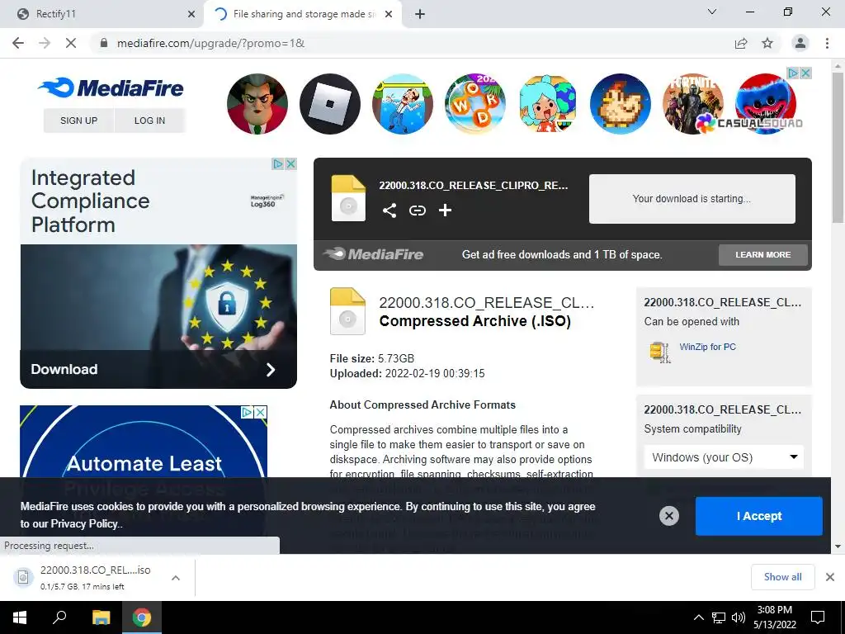The height and width of the screenshot is (634, 845).
Task: Open Windows Start menu
Action: (20, 617)
